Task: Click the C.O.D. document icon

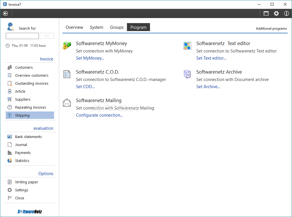Action: pos(67,74)
